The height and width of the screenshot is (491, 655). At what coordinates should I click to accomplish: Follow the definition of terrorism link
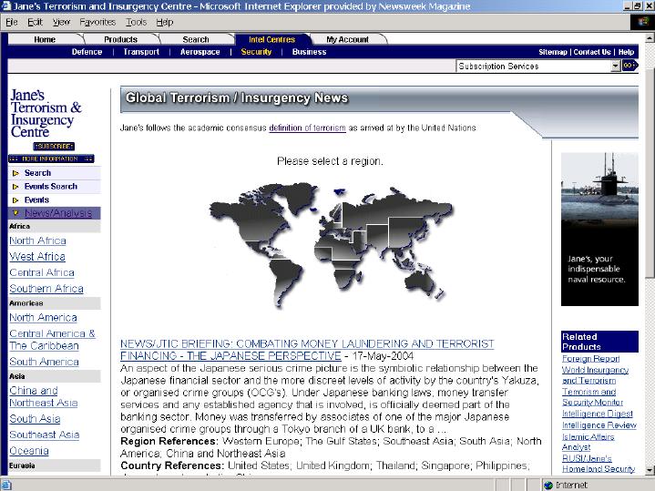[x=307, y=128]
